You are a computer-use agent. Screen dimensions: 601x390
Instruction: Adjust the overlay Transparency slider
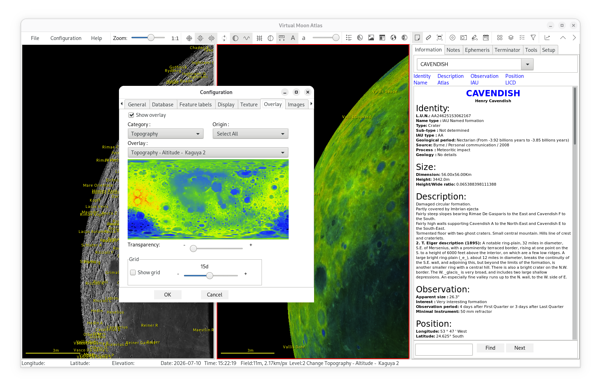click(216, 249)
